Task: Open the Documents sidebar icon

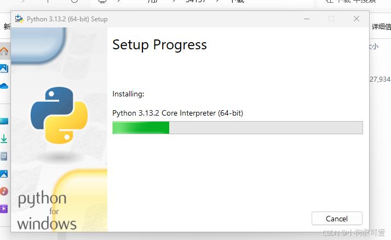Action: click(4, 156)
